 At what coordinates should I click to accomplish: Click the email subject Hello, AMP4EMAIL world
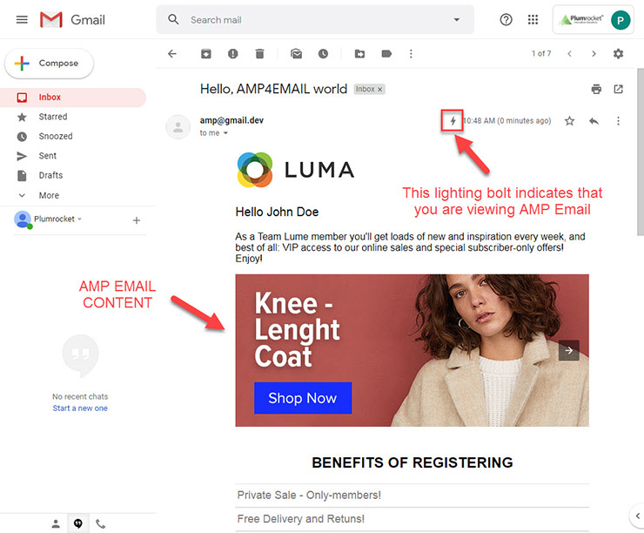(273, 89)
